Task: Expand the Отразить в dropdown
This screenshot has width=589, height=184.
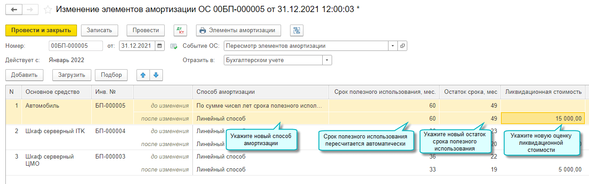Action: [327, 60]
